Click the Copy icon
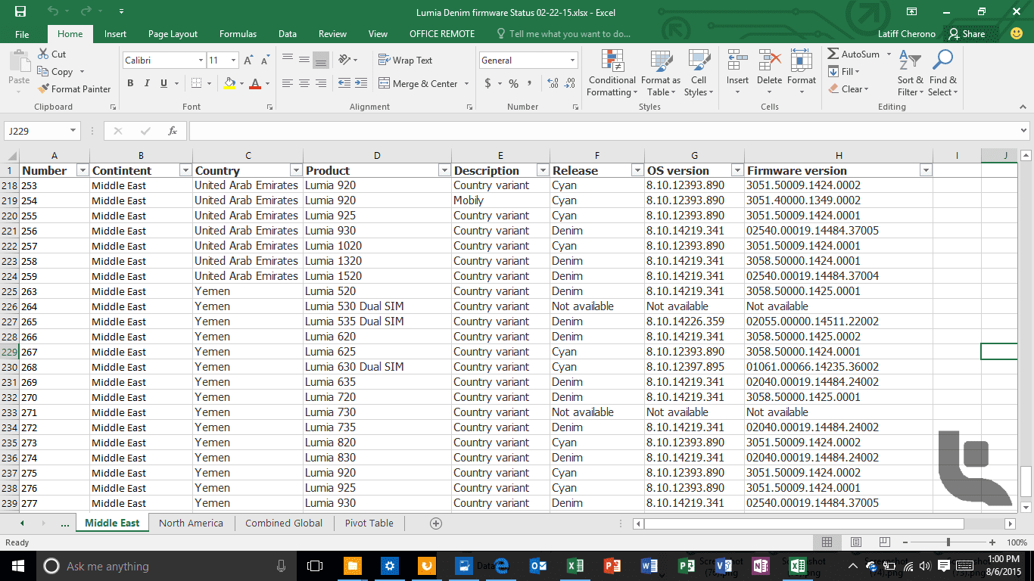This screenshot has height=581, width=1034. point(42,72)
